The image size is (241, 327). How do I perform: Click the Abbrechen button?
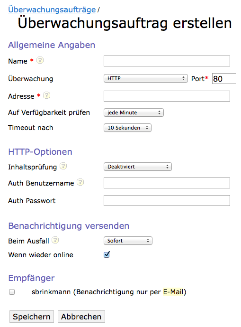click(x=81, y=317)
